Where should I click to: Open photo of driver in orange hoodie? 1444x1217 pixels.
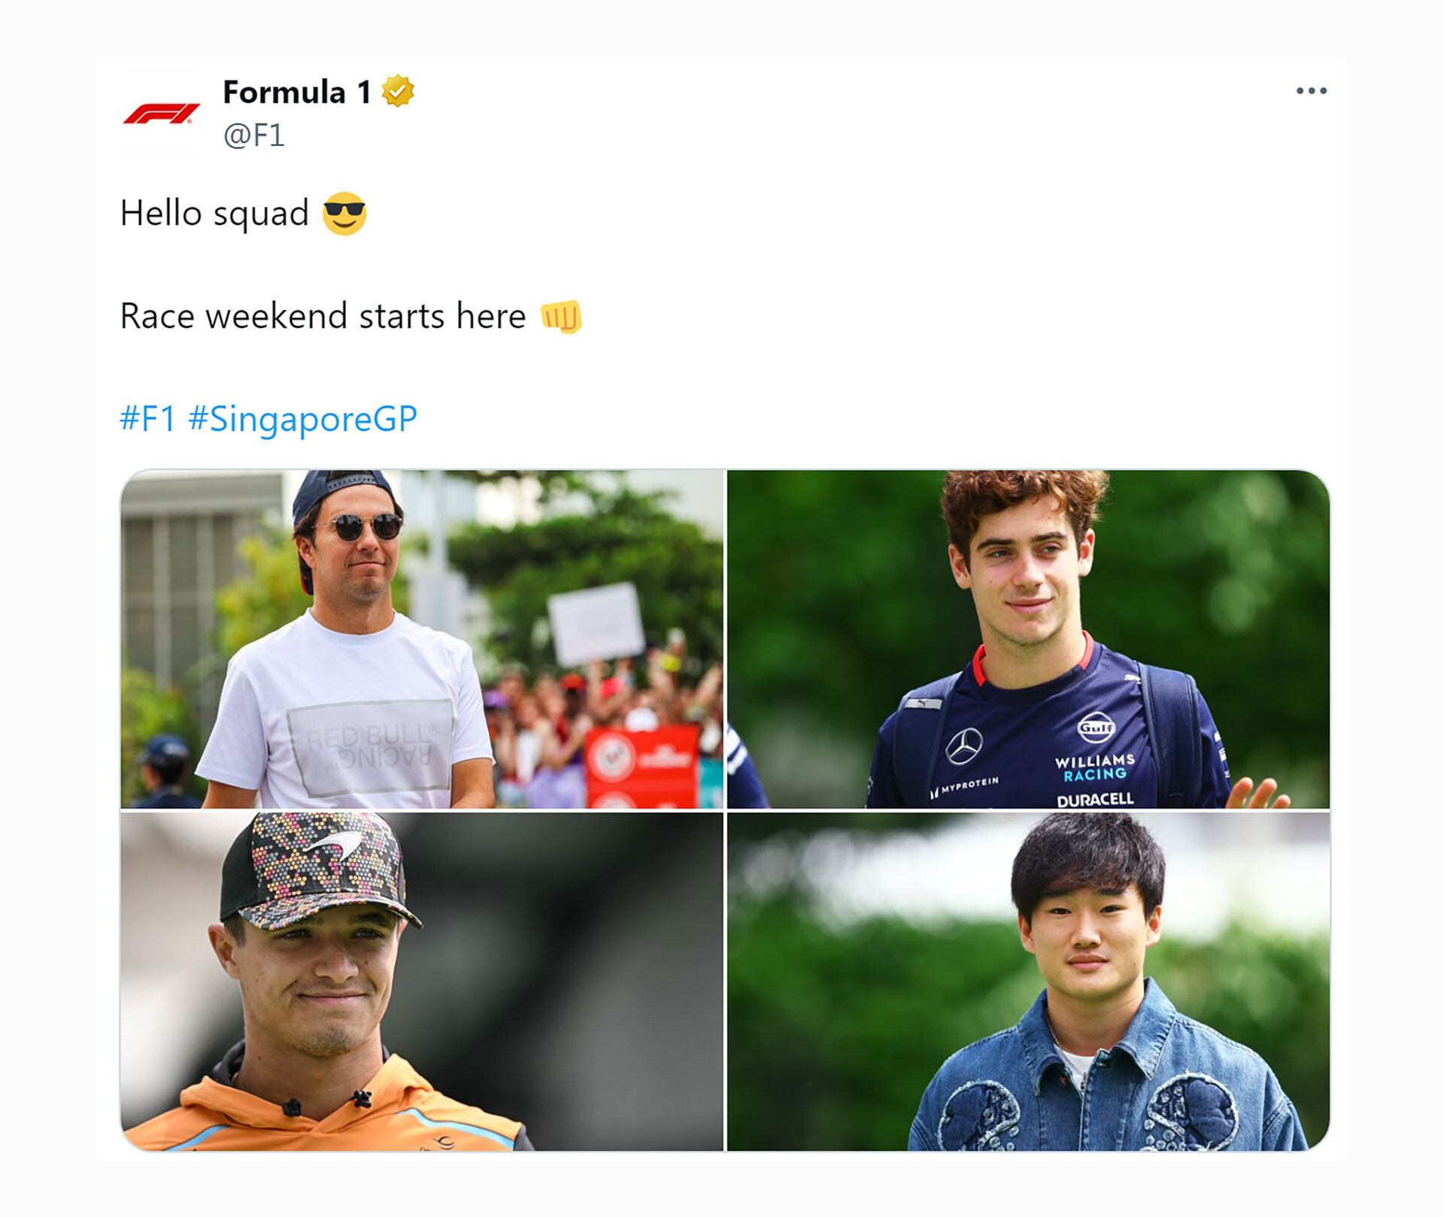pyautogui.click(x=422, y=982)
